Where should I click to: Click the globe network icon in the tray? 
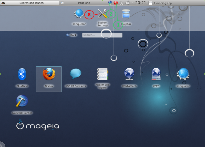pos(110,3)
